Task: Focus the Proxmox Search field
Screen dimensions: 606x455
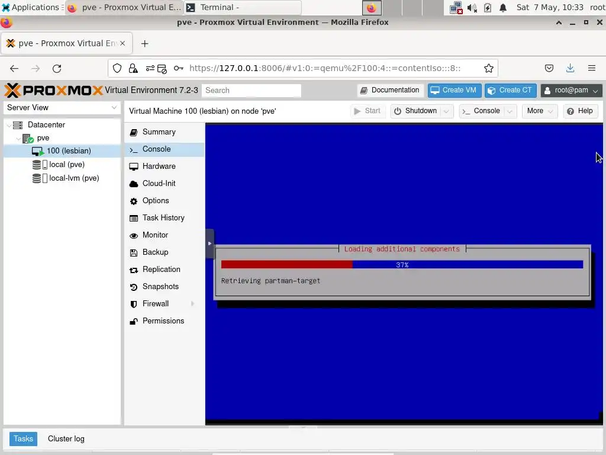Action: (251, 91)
